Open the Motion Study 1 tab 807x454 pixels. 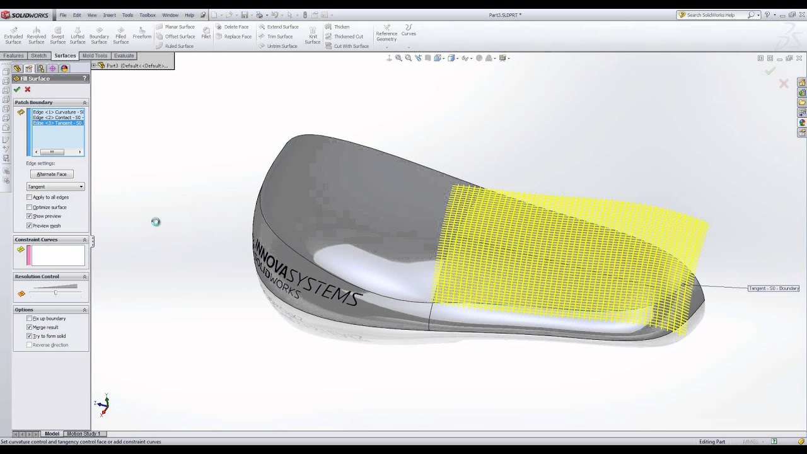[x=83, y=434]
